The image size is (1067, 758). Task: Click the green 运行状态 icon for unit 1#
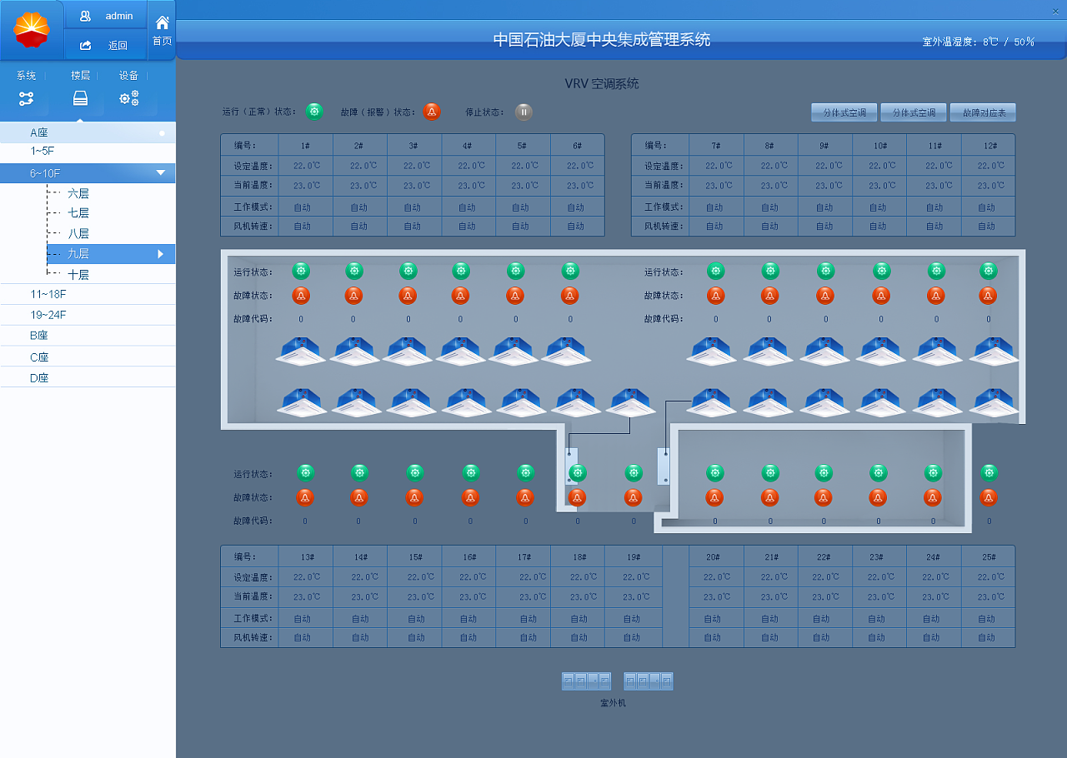click(x=301, y=271)
